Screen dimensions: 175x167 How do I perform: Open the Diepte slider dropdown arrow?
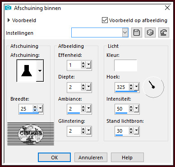click(88, 87)
